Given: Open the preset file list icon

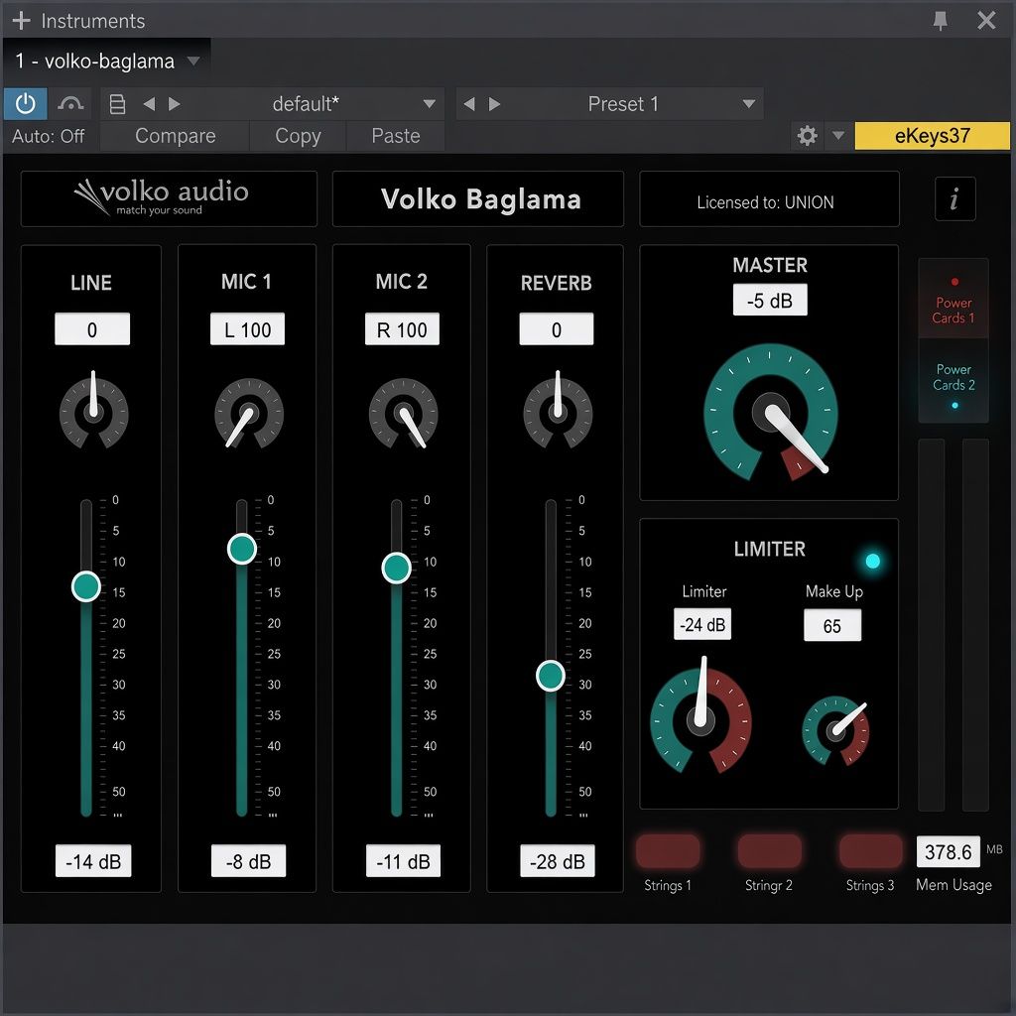Looking at the screenshot, I should point(117,103).
